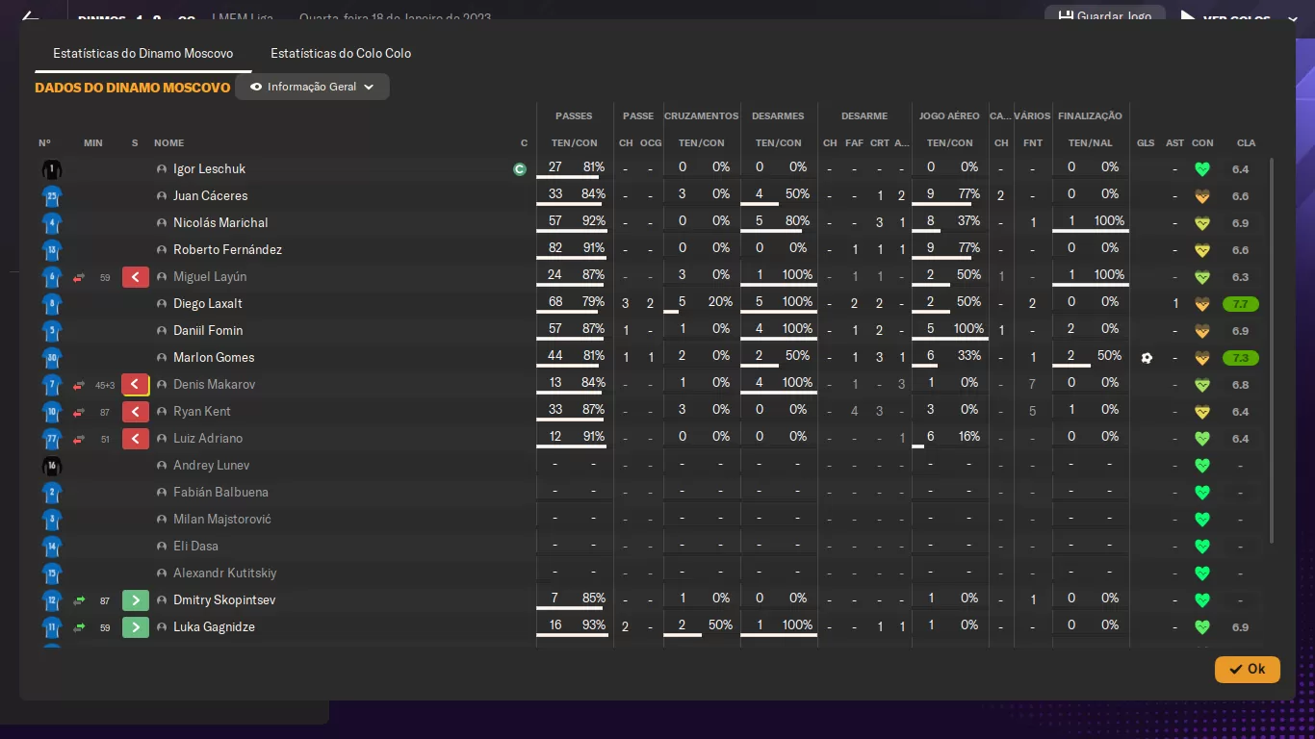Click Andrey Lunev's black goalkeeper shirt icon

[52, 466]
